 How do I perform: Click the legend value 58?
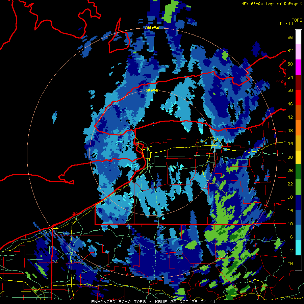tap(290, 64)
